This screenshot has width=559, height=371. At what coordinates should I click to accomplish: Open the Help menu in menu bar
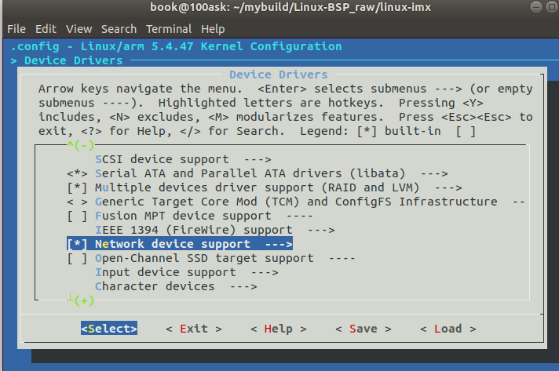coord(213,29)
